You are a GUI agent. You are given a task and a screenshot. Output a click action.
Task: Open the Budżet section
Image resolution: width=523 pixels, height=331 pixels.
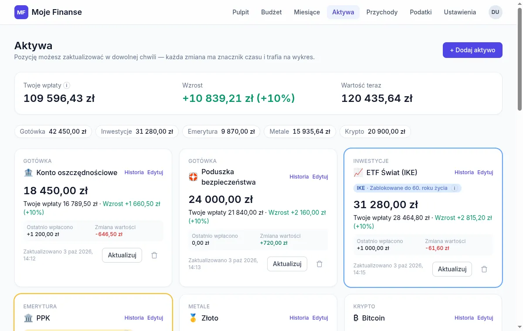coord(272,12)
